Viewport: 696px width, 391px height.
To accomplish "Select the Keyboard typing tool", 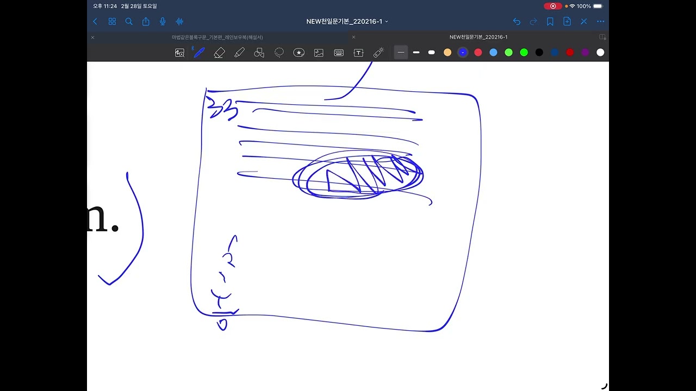I will pyautogui.click(x=339, y=53).
